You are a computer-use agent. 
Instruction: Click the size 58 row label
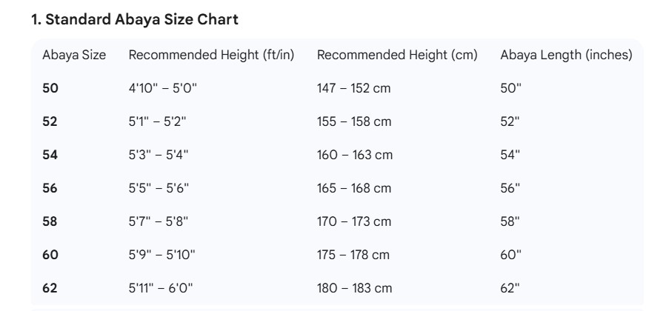[x=50, y=222]
